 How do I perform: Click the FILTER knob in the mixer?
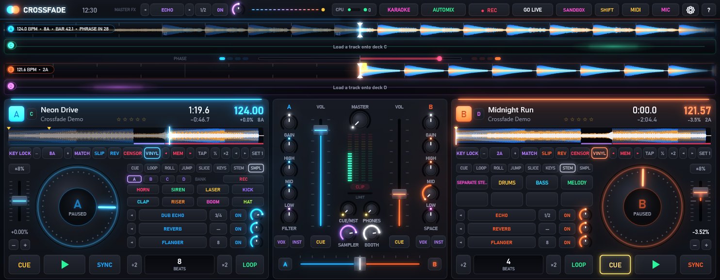tap(289, 217)
